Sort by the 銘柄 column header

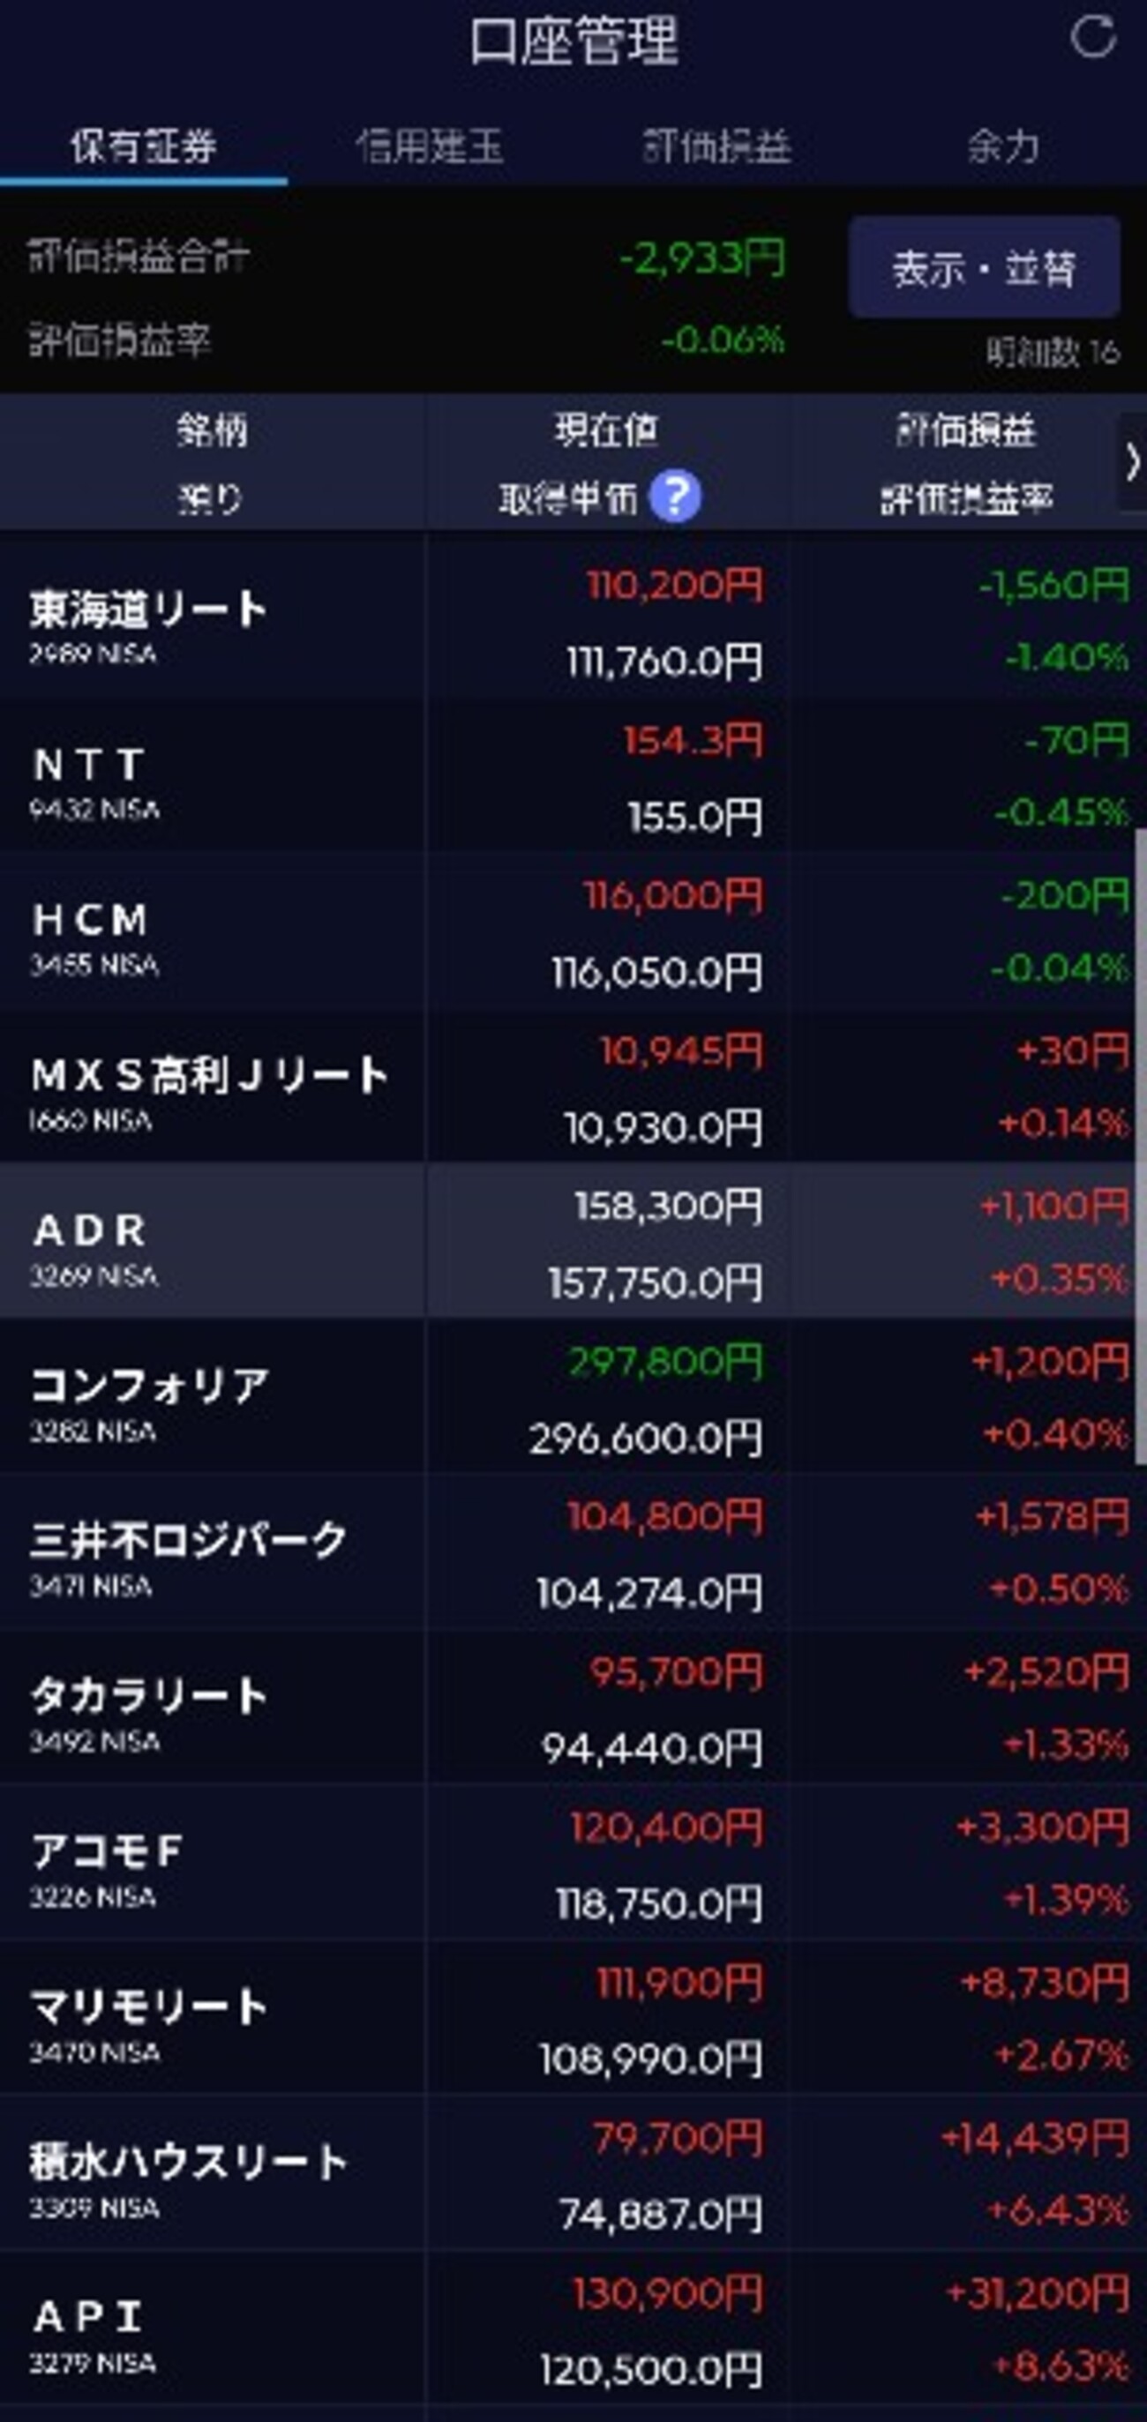(212, 430)
